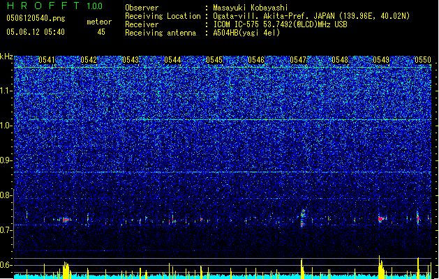The width and height of the screenshot is (439, 279).
Task: Click the 1.1 kHz axis label
Action: point(6,91)
